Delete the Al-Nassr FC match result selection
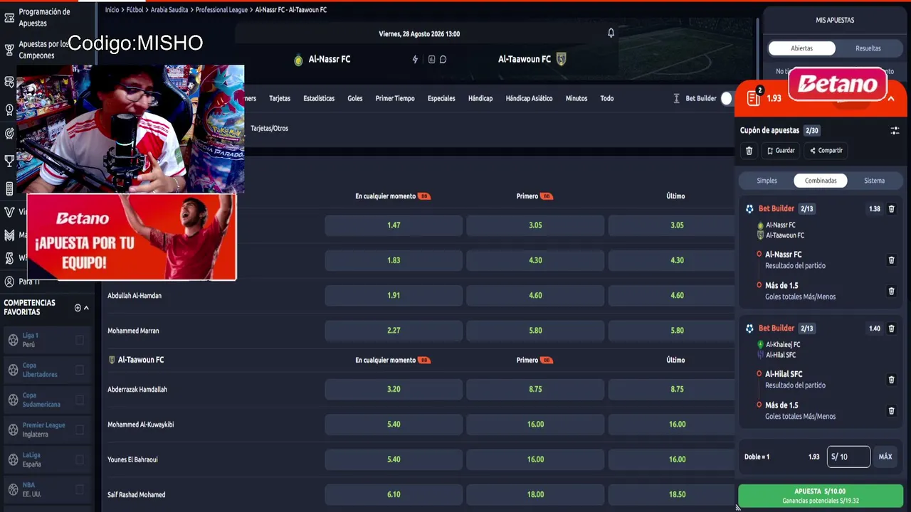 tap(891, 260)
